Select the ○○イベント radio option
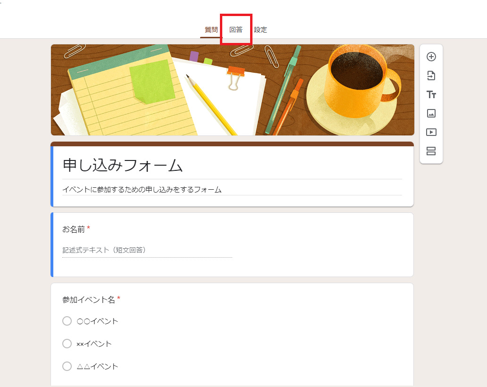This screenshot has width=487, height=387. click(x=67, y=321)
